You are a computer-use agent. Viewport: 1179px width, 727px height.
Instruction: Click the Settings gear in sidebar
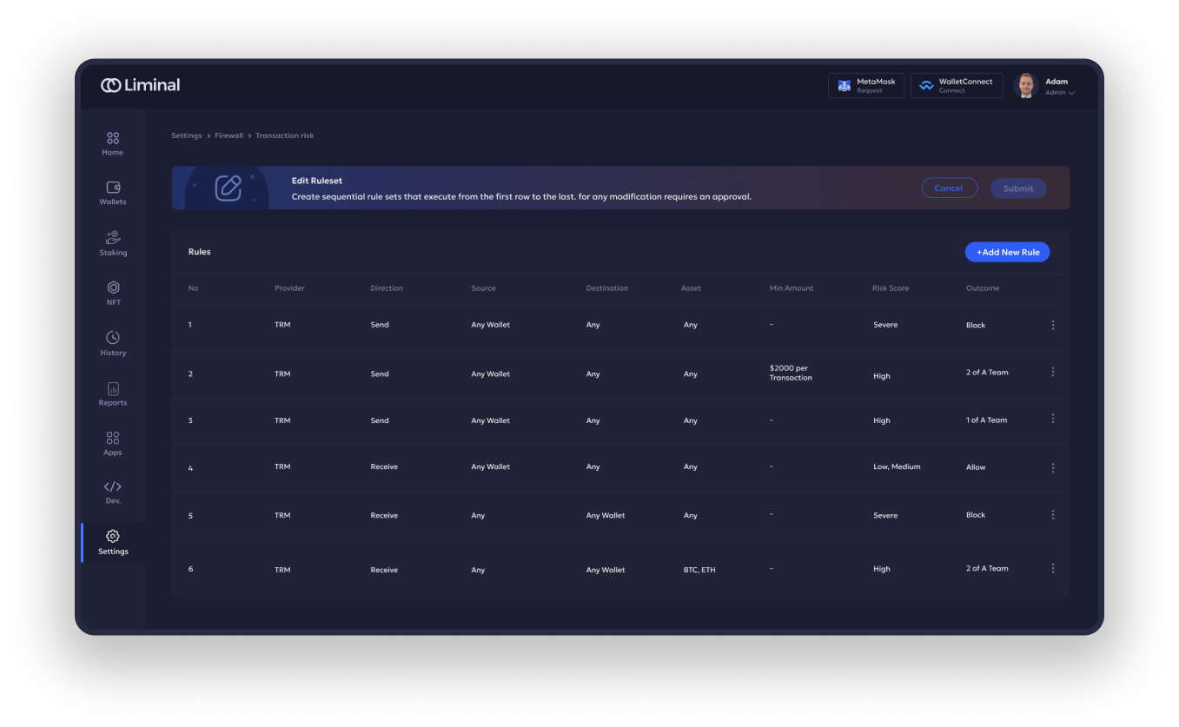(x=113, y=537)
